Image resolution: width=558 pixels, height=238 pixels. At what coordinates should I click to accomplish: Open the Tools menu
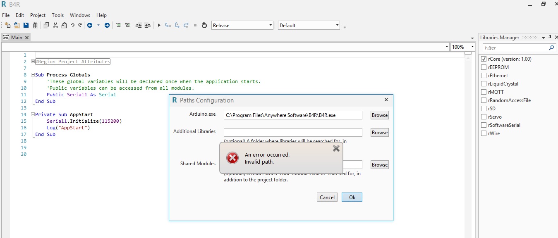point(57,15)
